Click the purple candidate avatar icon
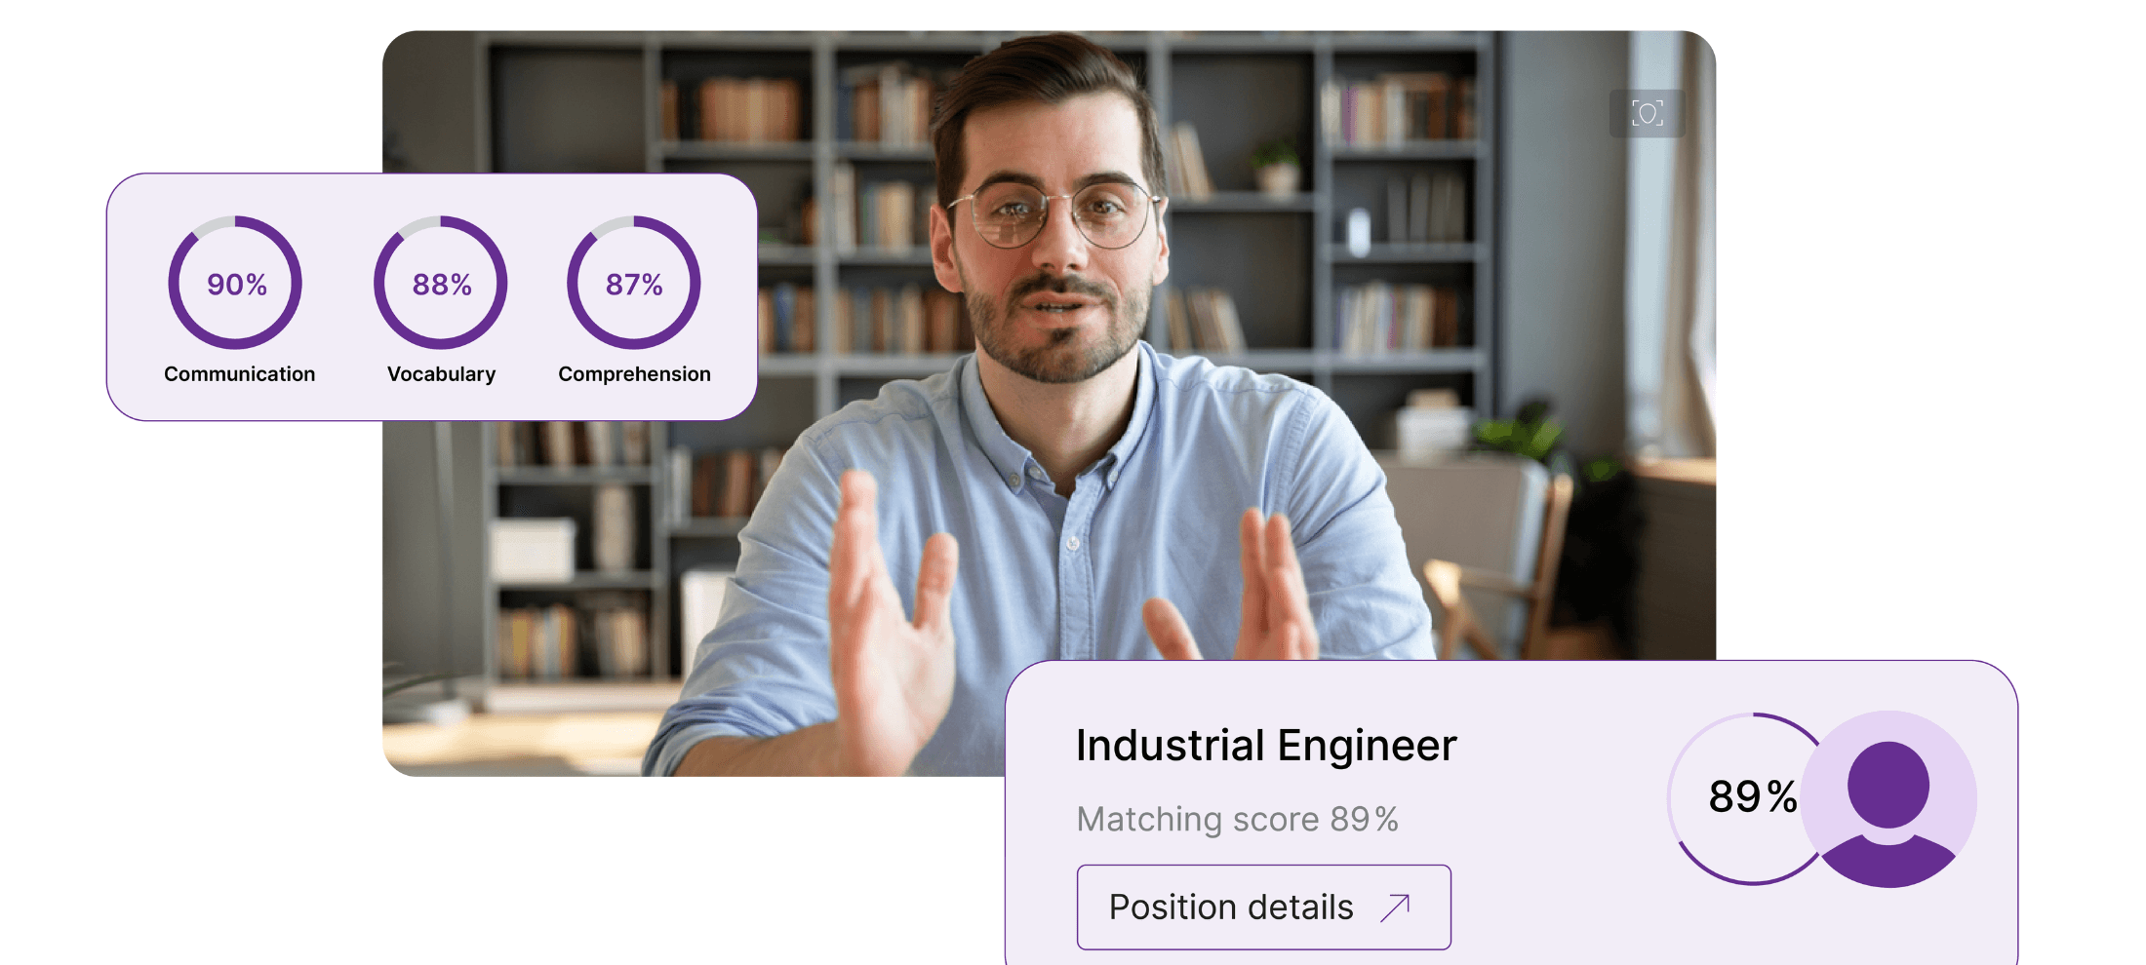The width and height of the screenshot is (2146, 965). pos(1888,799)
